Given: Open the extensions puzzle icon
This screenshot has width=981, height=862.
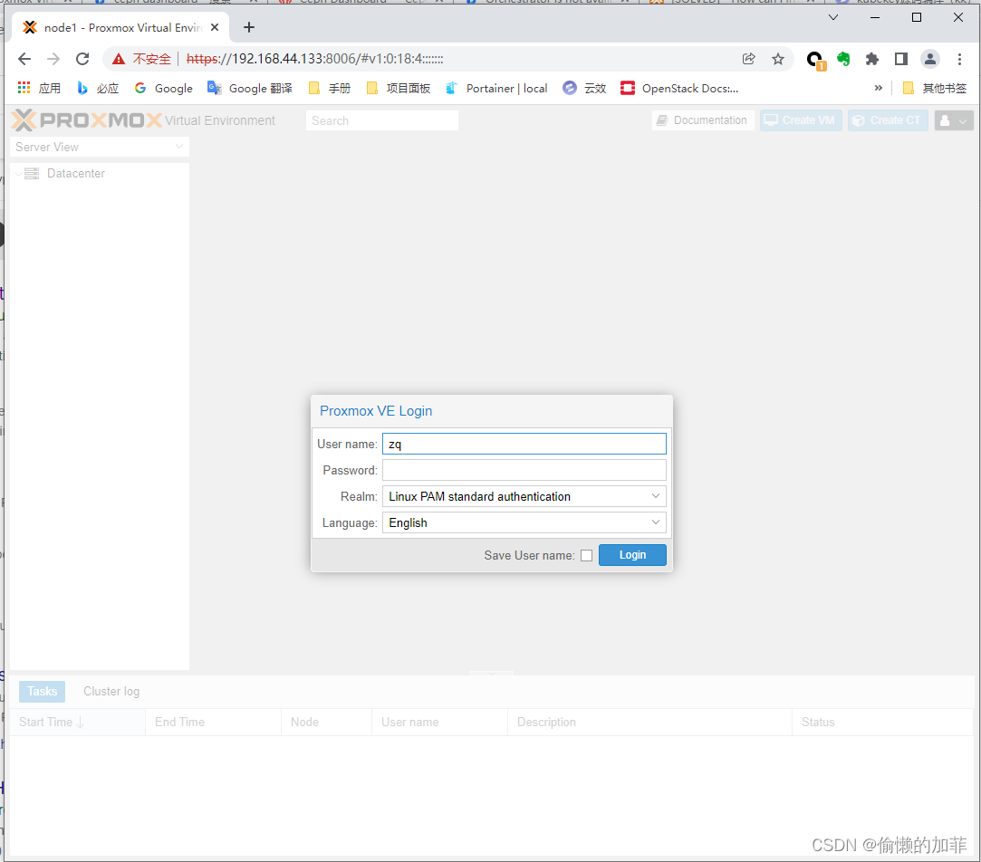Looking at the screenshot, I should [872, 59].
